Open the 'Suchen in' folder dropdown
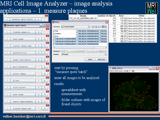Screen dimensions: 160x120 (89, 27)
